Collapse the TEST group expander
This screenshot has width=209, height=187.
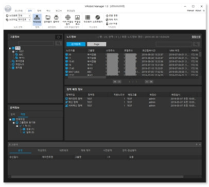pyautogui.click(x=13, y=52)
